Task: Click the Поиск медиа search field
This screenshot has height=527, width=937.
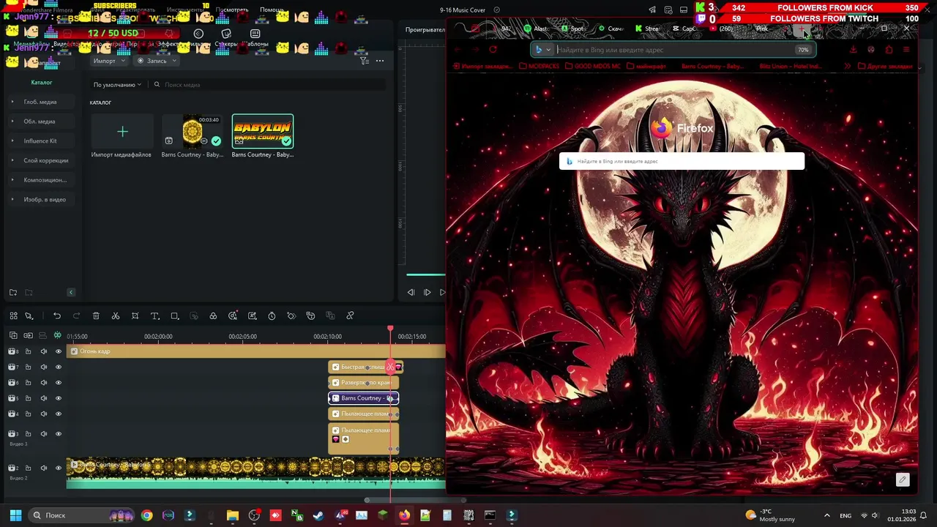Action: click(x=266, y=85)
